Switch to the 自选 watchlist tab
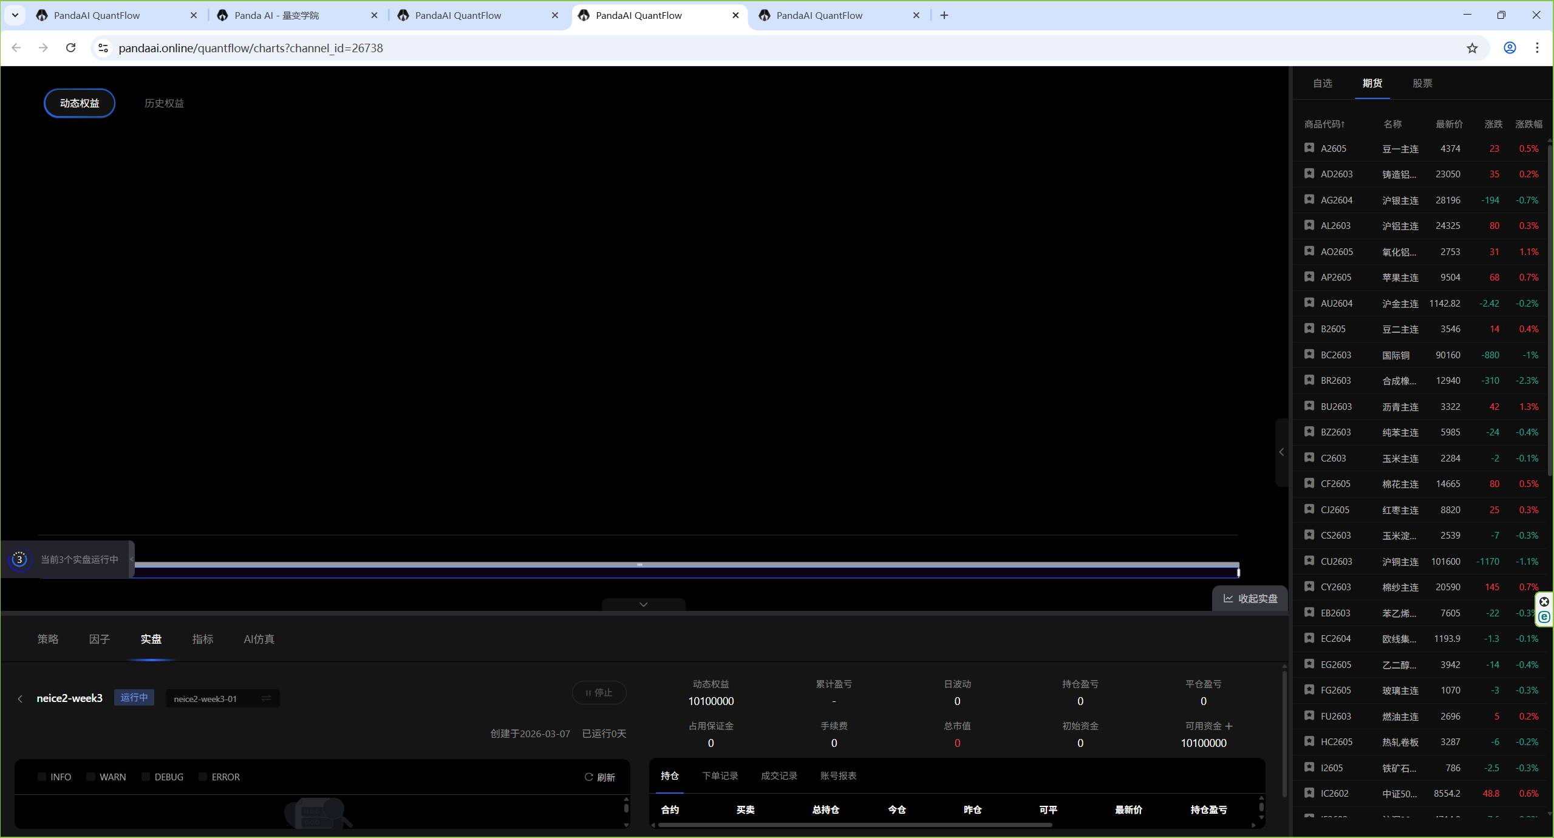Viewport: 1554px width, 838px height. pos(1322,83)
